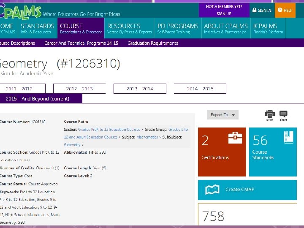Open the Resources menu

[130, 28]
